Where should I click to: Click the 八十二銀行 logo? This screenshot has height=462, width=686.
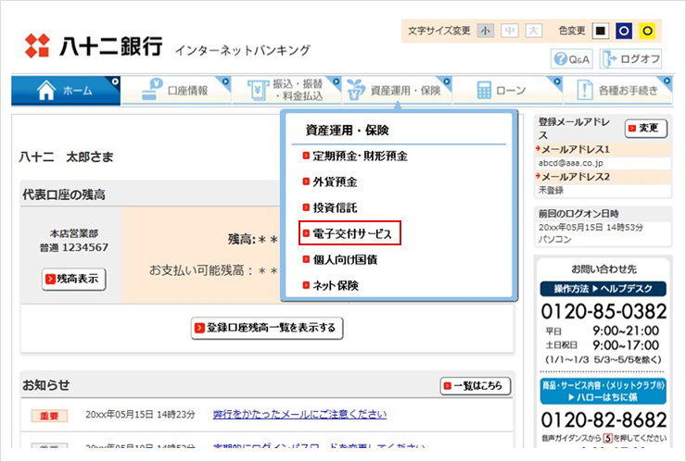pyautogui.click(x=94, y=46)
